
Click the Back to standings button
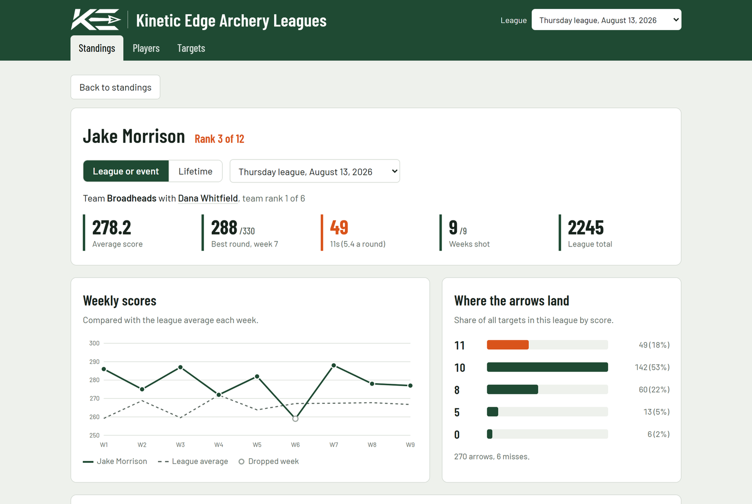115,87
